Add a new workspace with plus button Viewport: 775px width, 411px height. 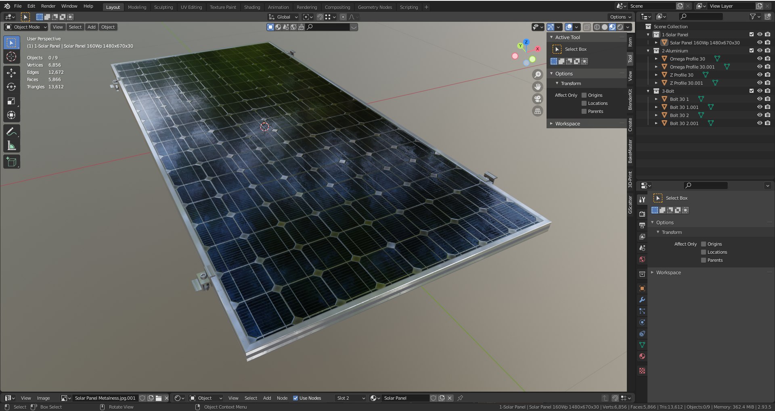click(x=426, y=7)
